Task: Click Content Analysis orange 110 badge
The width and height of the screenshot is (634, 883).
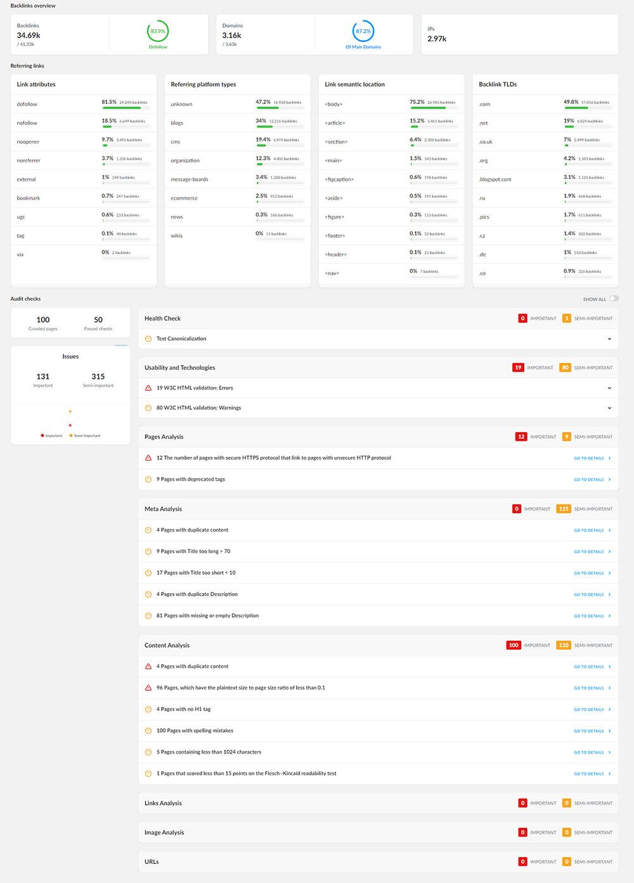Action: (564, 645)
